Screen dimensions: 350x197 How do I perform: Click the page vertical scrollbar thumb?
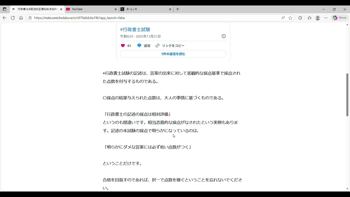347,95
